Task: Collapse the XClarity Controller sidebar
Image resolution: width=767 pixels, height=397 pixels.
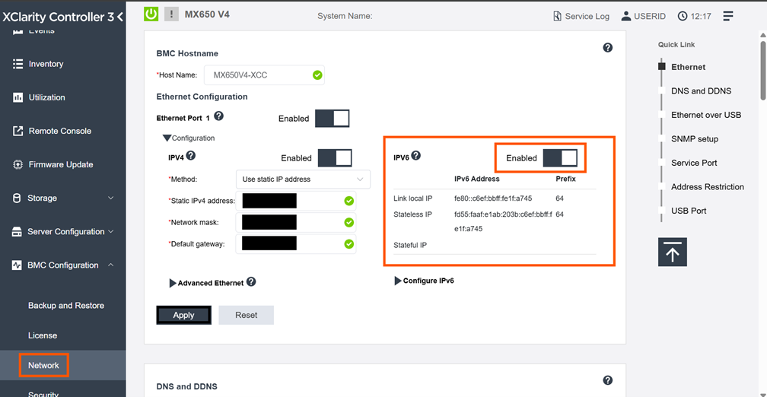Action: [x=120, y=16]
